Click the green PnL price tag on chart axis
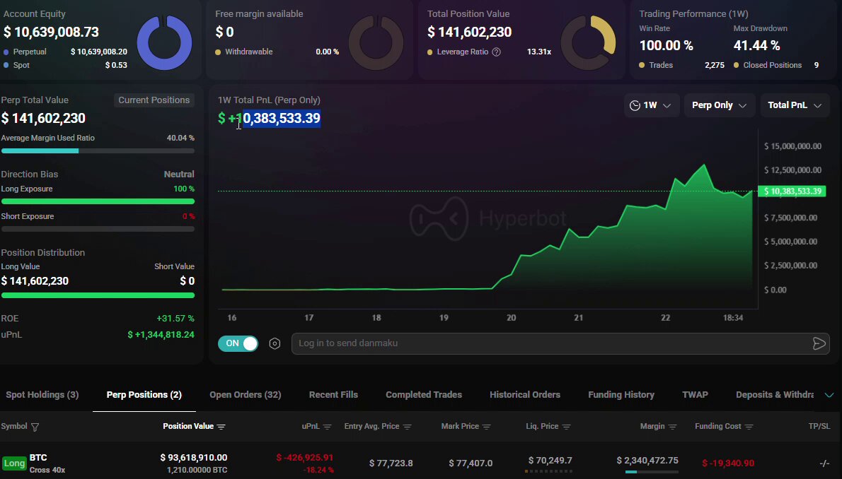The image size is (842, 479). pyautogui.click(x=792, y=191)
